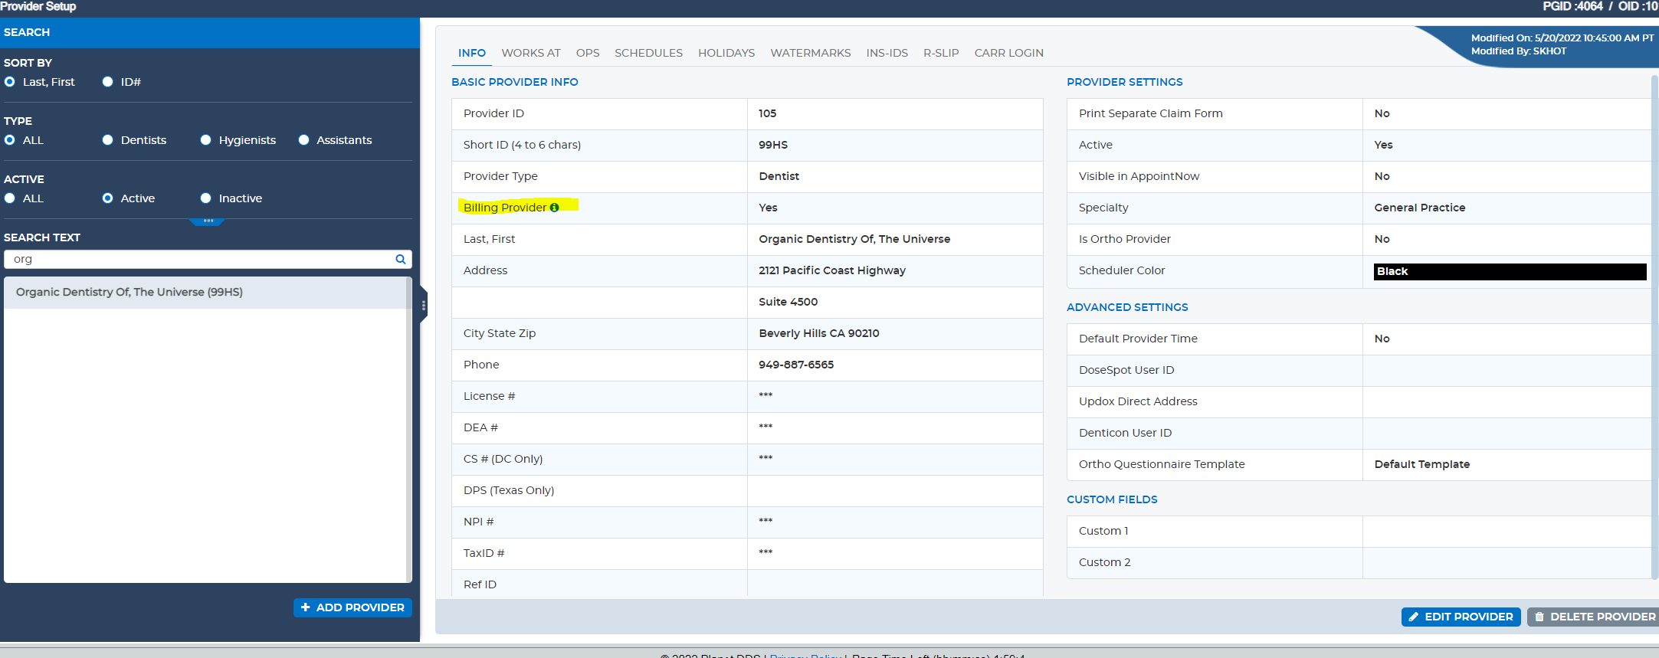Click the Custom 1 field row

click(x=1358, y=531)
